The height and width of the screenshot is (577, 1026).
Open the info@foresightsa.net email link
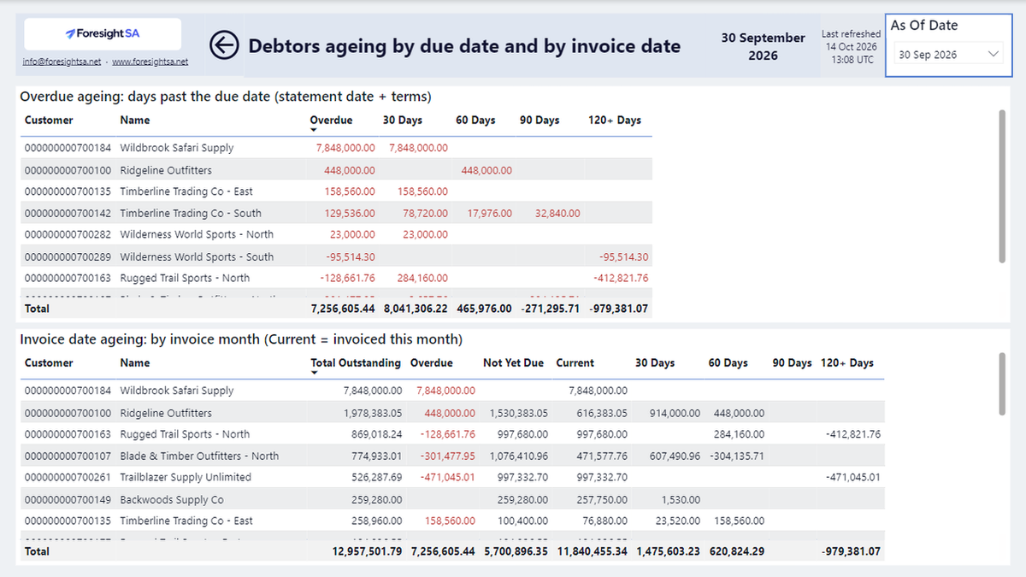pos(62,62)
